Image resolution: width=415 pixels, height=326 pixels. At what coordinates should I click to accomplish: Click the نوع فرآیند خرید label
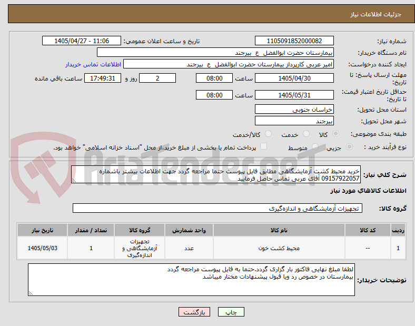click(x=386, y=147)
